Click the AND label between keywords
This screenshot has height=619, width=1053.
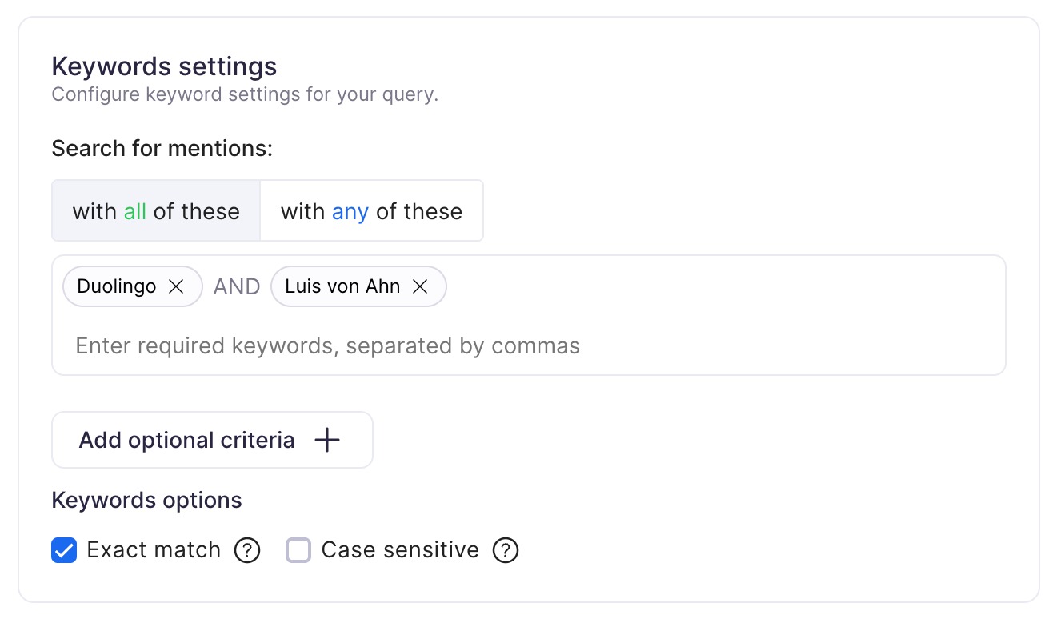(x=236, y=286)
